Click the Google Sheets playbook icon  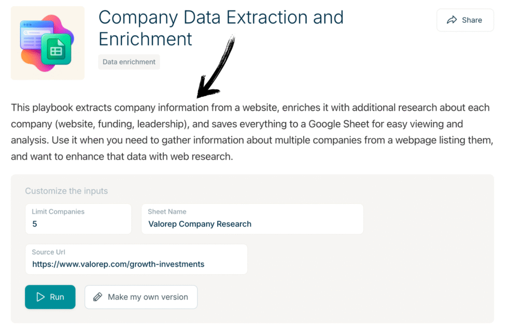coord(47,42)
